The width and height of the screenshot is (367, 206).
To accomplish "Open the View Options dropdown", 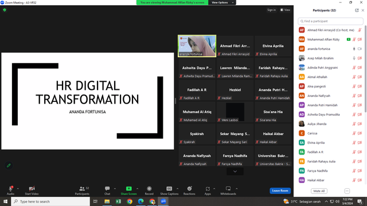I will (x=222, y=2).
